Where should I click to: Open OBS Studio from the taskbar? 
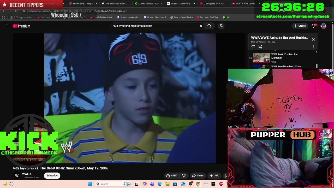tap(190, 184)
